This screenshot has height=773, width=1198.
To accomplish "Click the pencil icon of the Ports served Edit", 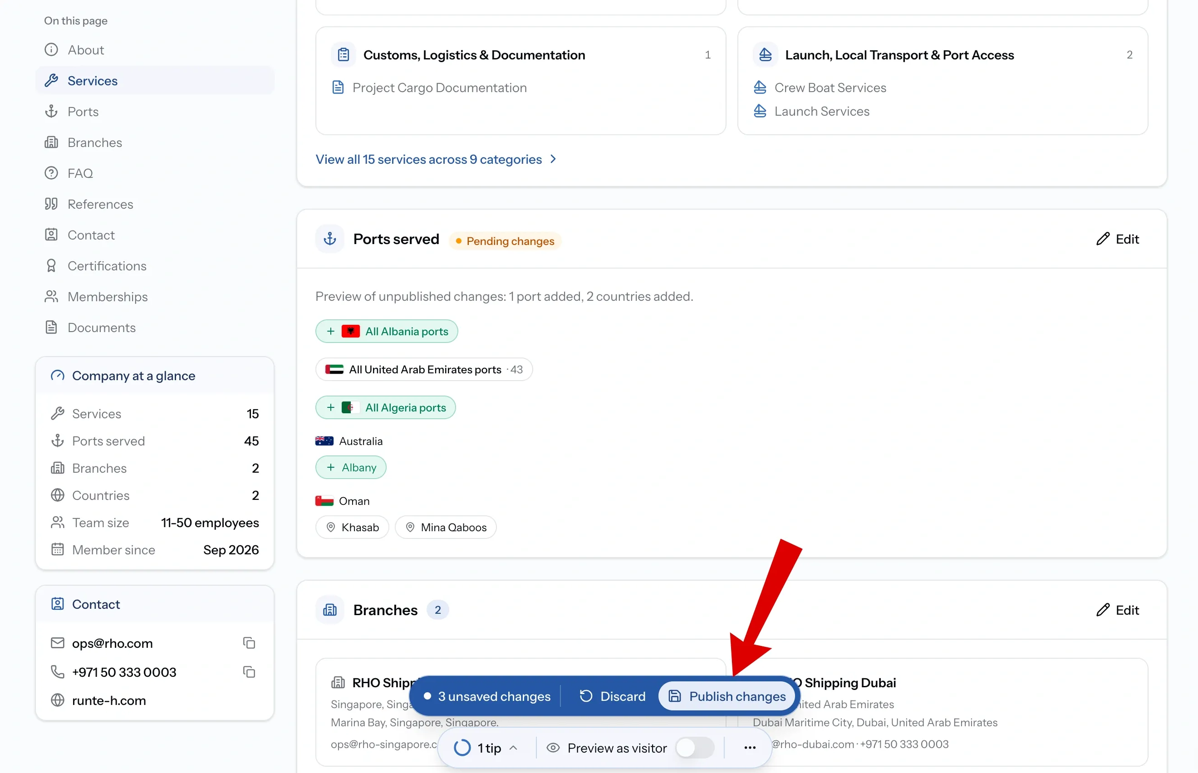I will pyautogui.click(x=1103, y=239).
